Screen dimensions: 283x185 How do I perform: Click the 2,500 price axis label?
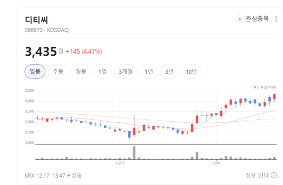[x=30, y=143]
